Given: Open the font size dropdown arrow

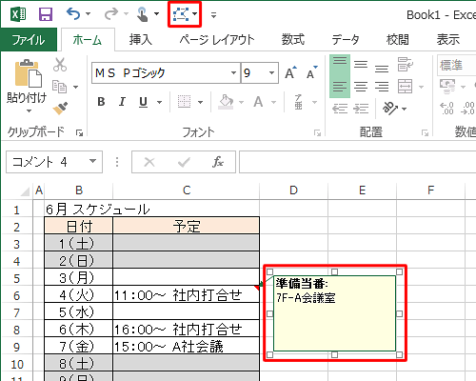Looking at the screenshot, I should 271,72.
